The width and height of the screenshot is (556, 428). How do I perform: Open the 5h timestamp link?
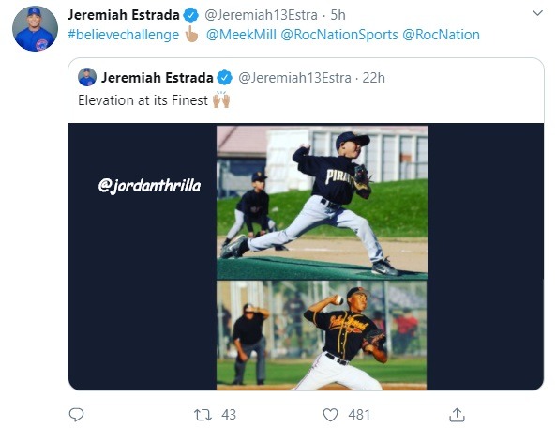pyautogui.click(x=338, y=15)
